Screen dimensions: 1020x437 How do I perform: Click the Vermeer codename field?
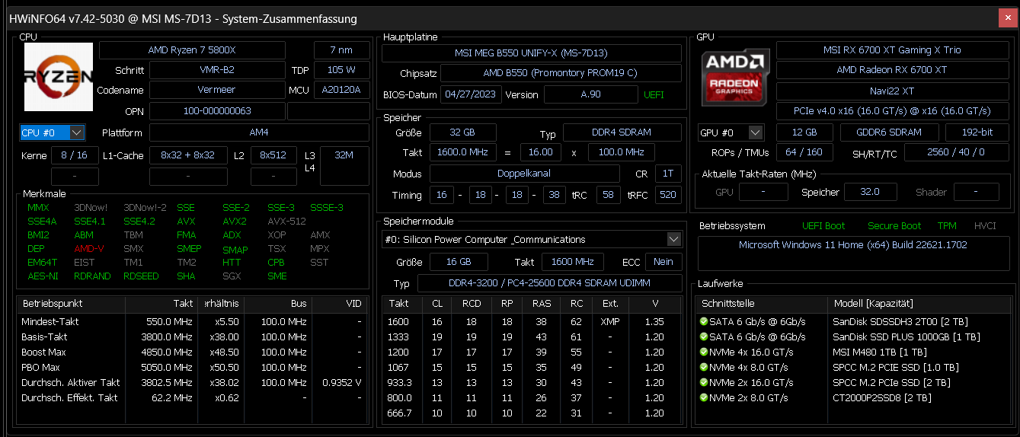217,90
